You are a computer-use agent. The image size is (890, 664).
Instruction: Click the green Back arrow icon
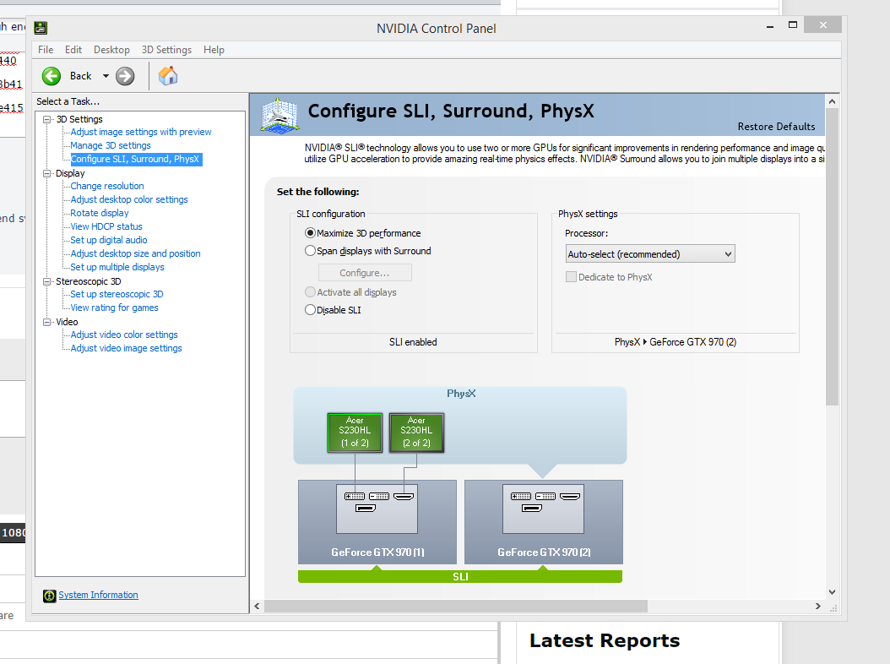pyautogui.click(x=52, y=76)
